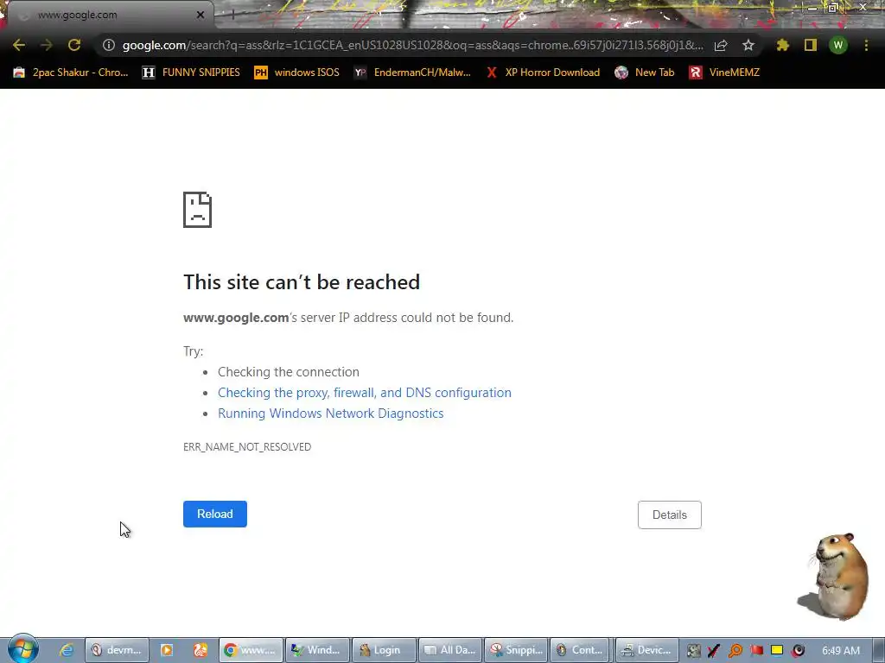Toggle the Chrome side panel
Screen dimensions: 885x663
[x=811, y=45]
